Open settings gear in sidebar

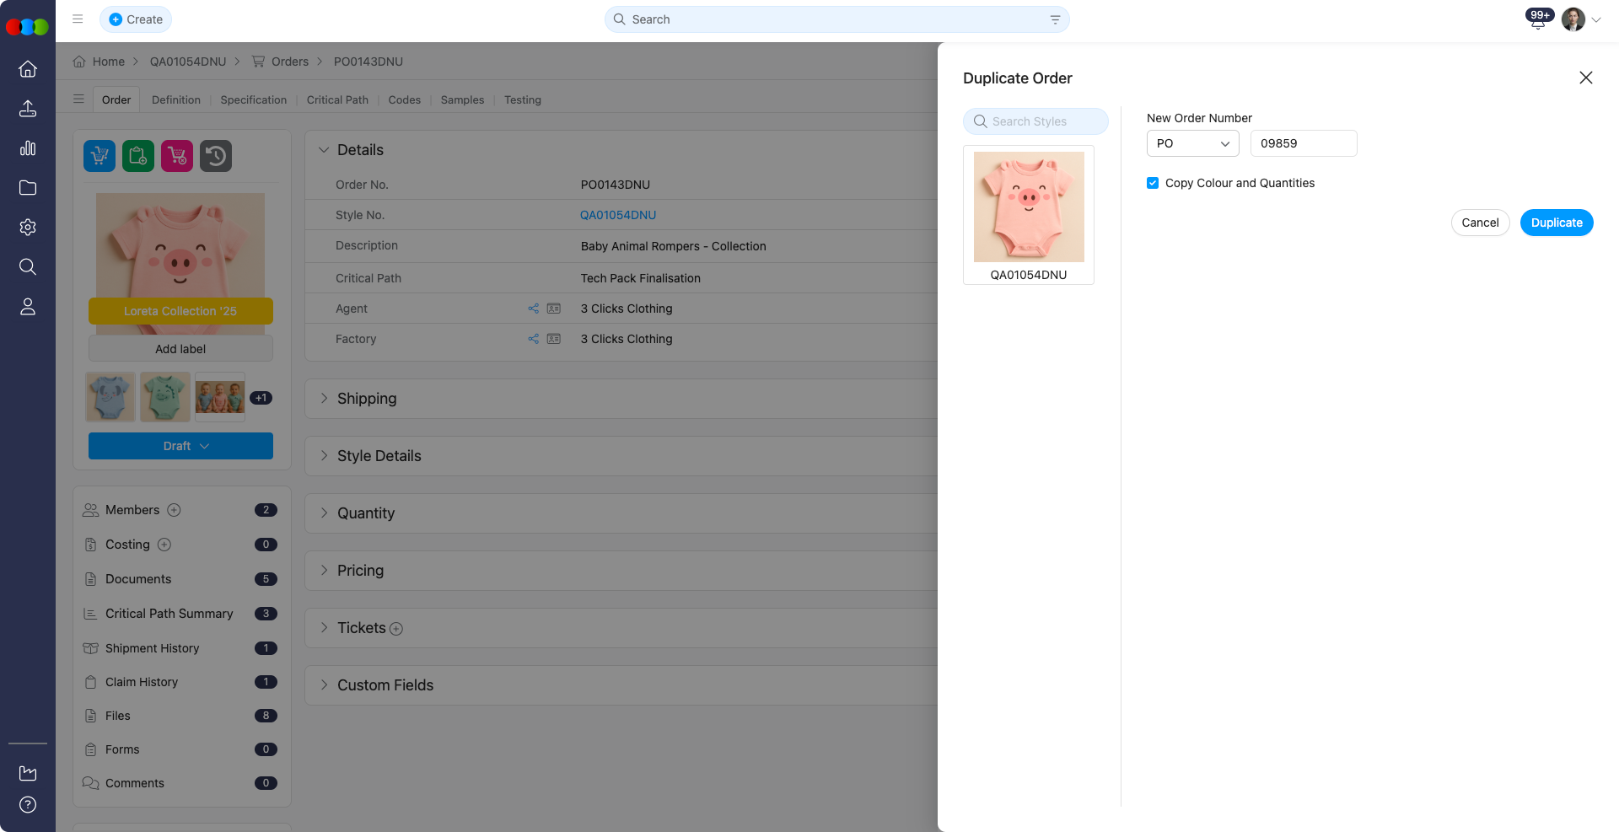tap(28, 228)
